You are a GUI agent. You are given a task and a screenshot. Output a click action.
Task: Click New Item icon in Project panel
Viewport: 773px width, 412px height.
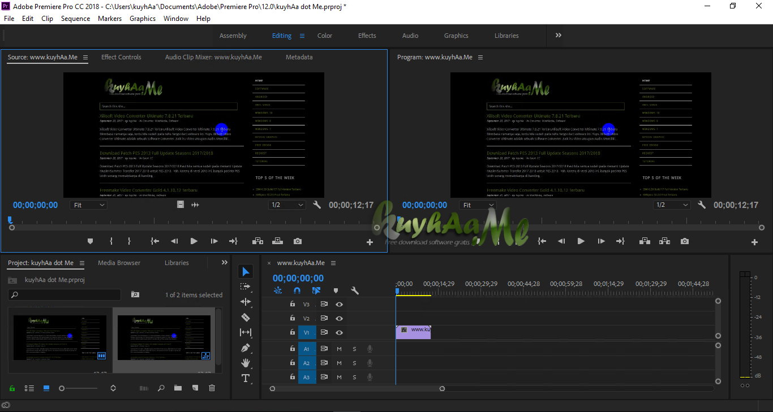pos(195,388)
